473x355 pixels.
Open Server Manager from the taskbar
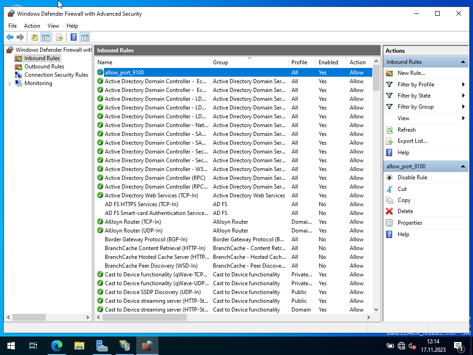point(102,346)
